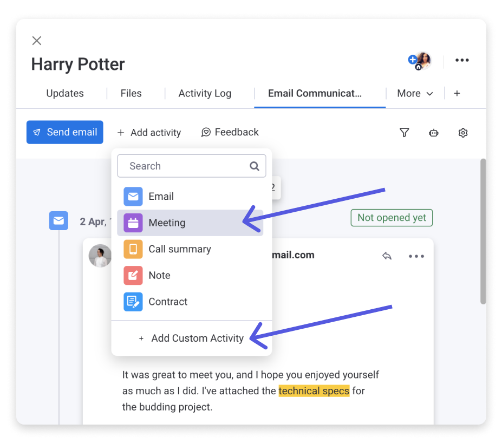This screenshot has width=502, height=443.
Task: Click the Not opened yet status badge
Action: [x=392, y=218]
